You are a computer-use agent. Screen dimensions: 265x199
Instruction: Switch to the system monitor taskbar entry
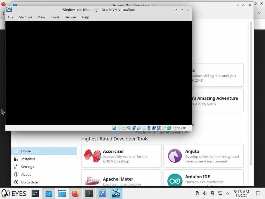tap(102, 193)
